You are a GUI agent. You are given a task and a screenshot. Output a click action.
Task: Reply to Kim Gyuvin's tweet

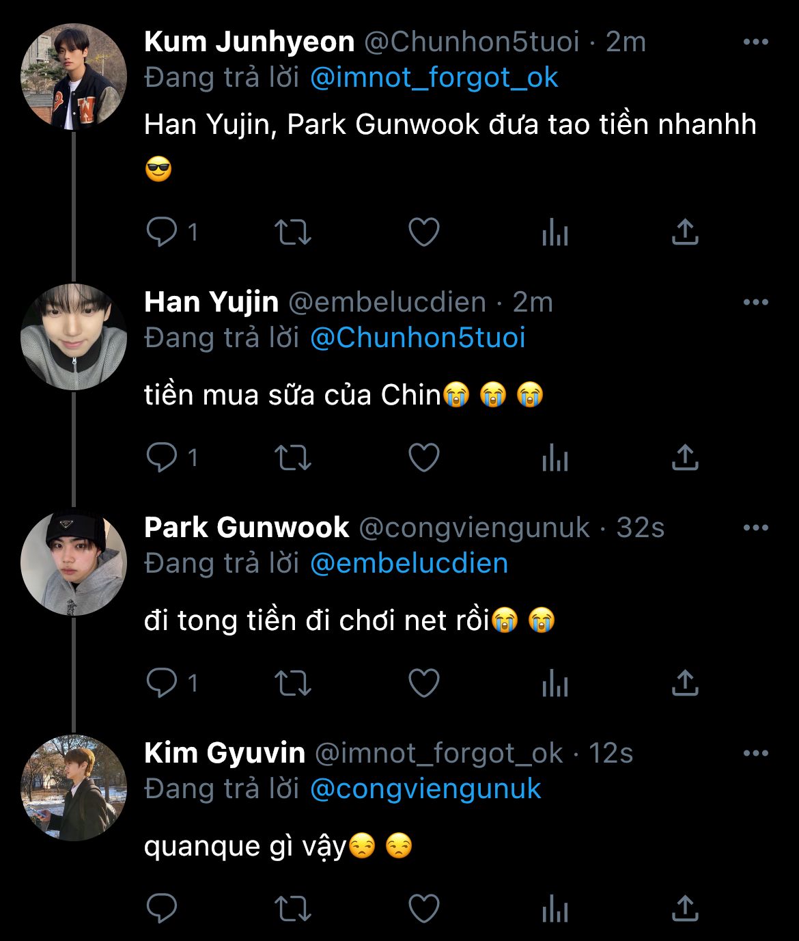pos(162,909)
